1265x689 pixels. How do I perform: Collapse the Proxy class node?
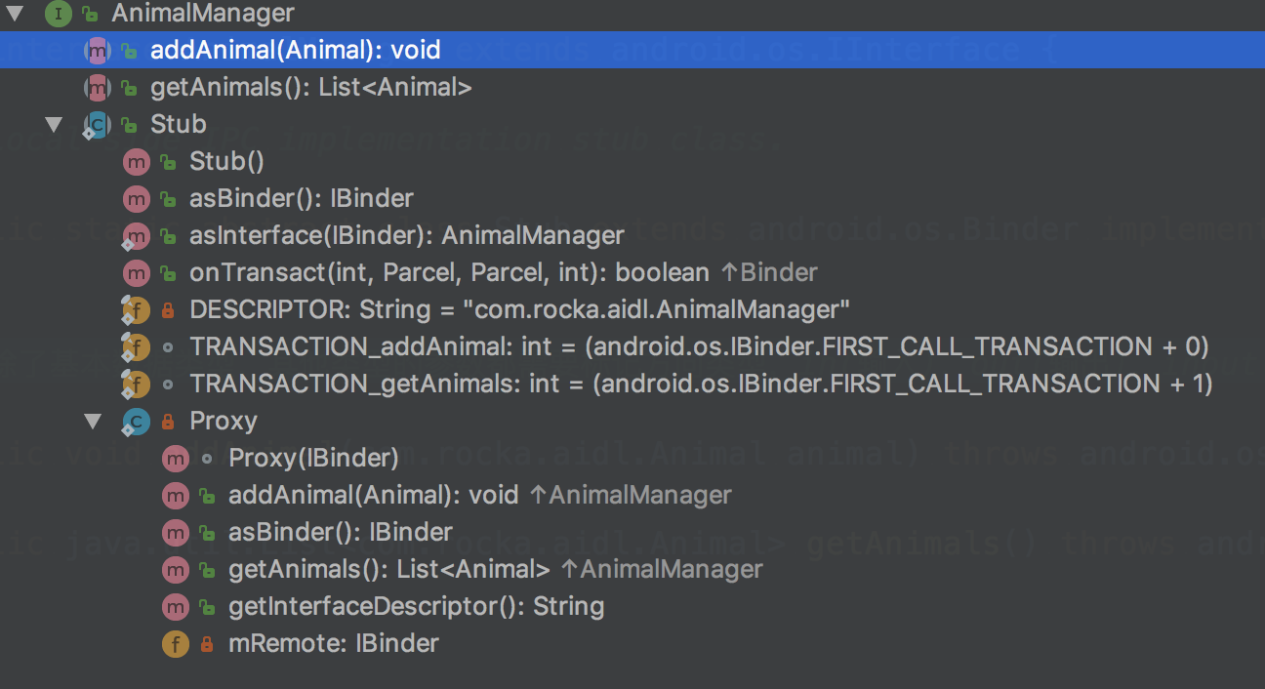coord(93,422)
